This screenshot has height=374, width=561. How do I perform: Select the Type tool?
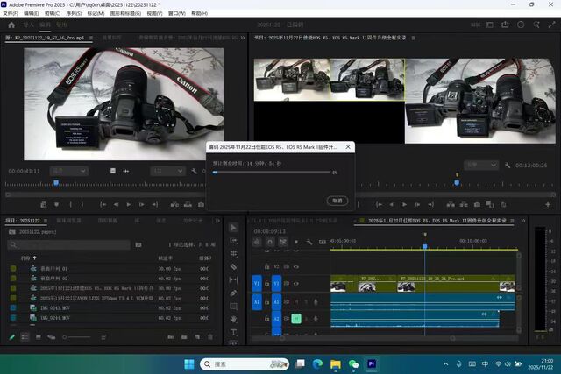(x=234, y=333)
